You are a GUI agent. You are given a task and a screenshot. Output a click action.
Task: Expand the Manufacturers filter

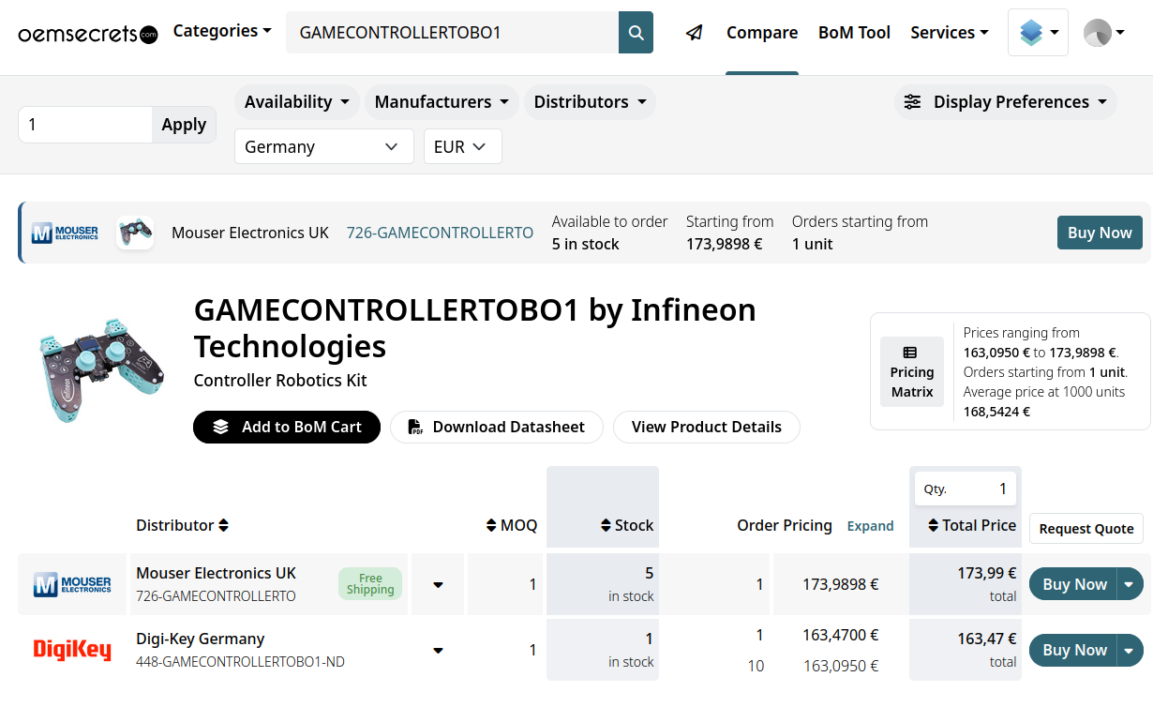point(442,102)
